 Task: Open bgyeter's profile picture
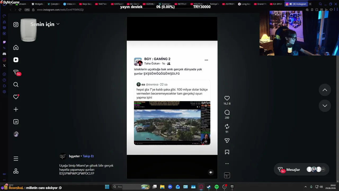tap(63, 157)
